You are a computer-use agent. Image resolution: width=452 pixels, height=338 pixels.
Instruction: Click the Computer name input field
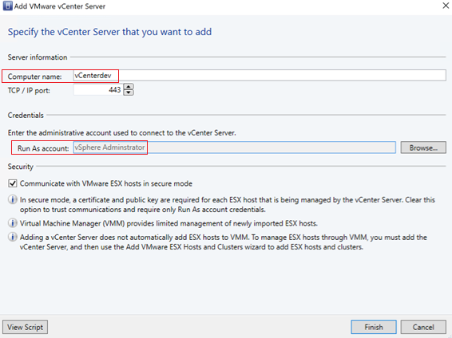pos(260,76)
